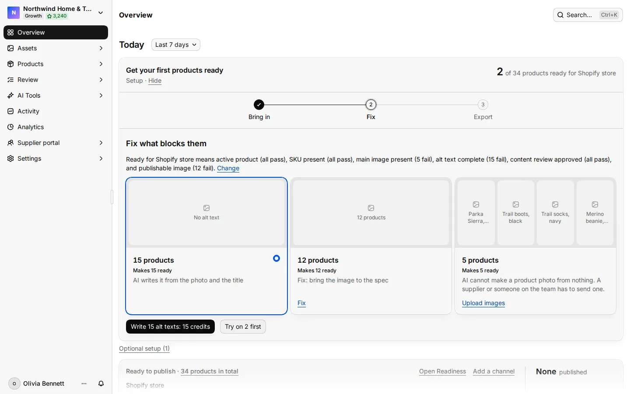
Task: Open the Last 7 days date range dropdown
Action: (176, 45)
